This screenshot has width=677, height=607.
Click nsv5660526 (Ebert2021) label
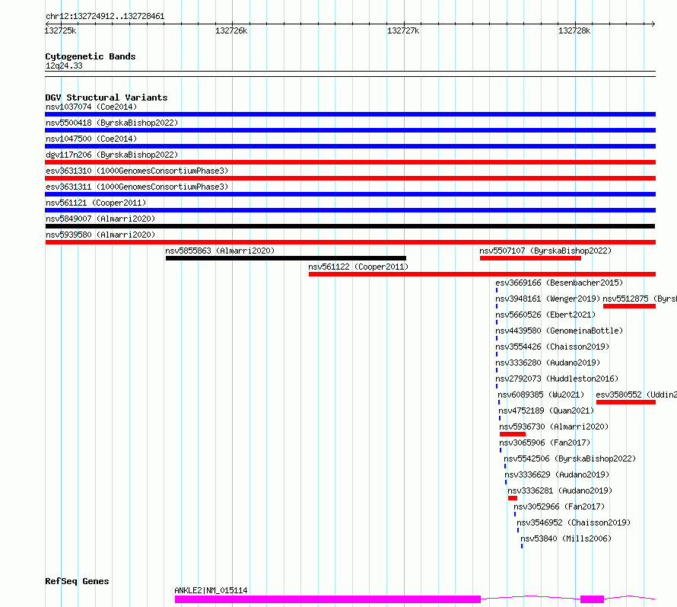point(545,315)
